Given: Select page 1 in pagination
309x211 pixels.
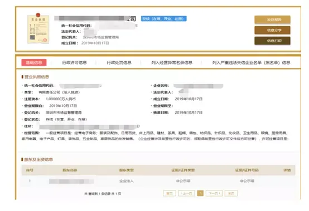Looking at the screenshot, I should coord(200,194).
